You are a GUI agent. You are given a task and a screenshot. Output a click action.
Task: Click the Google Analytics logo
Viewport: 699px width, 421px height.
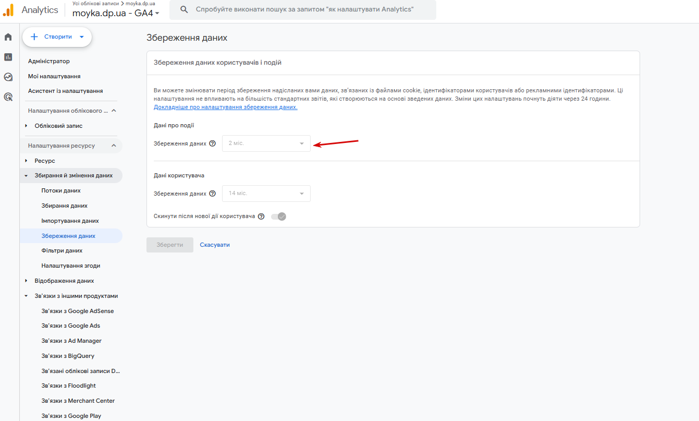click(8, 10)
